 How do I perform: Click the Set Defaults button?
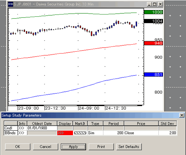[x=129, y=147]
